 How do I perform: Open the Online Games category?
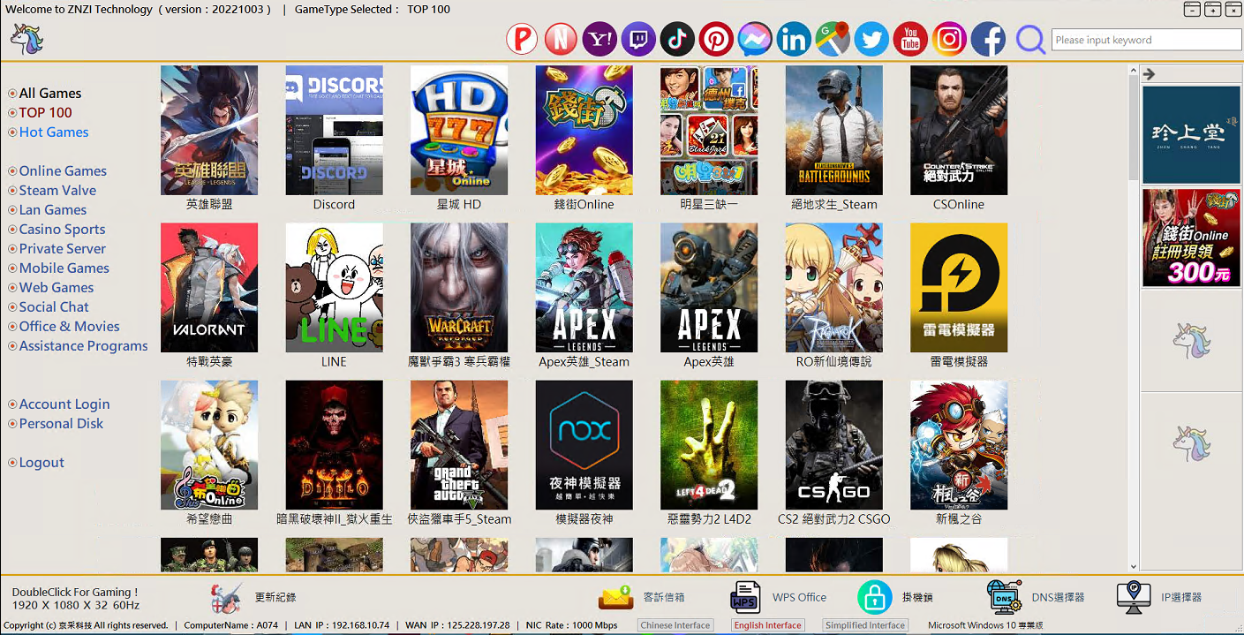click(x=63, y=170)
